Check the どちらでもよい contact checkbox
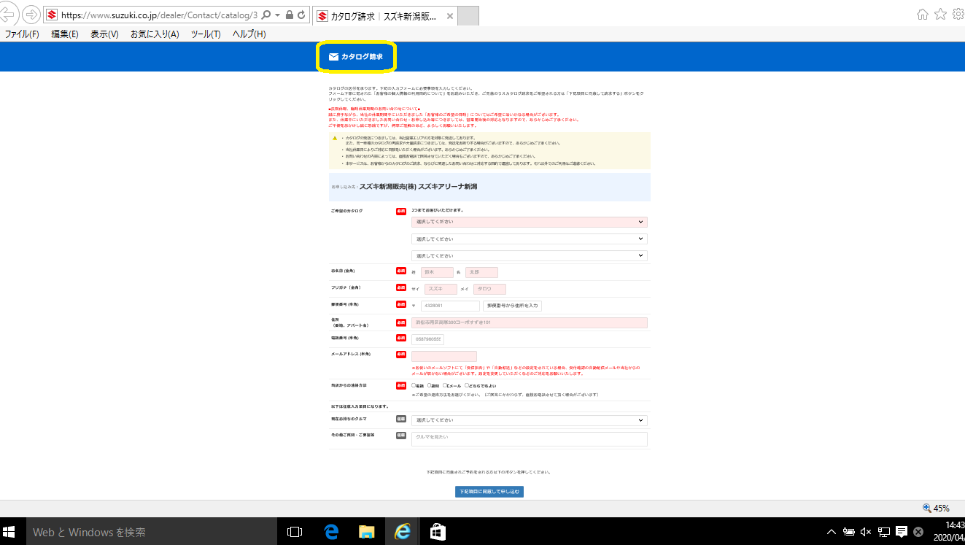Viewport: 965px width, 545px height. (467, 385)
